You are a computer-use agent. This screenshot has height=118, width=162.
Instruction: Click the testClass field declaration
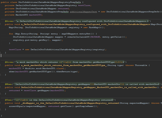click(x=84, y=5)
